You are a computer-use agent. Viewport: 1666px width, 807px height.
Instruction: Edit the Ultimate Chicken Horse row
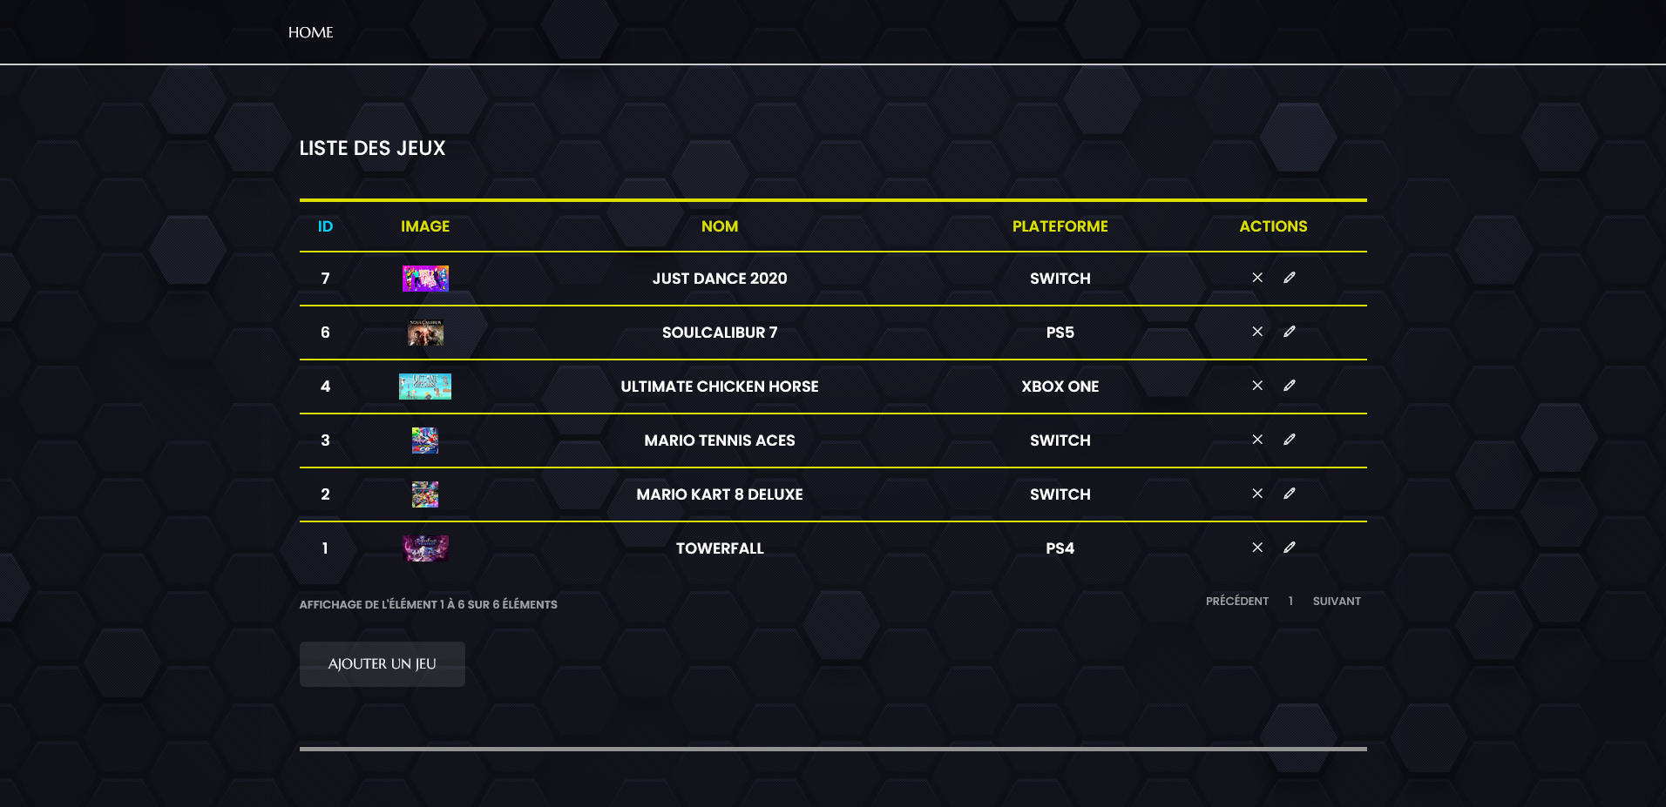pyautogui.click(x=1289, y=386)
